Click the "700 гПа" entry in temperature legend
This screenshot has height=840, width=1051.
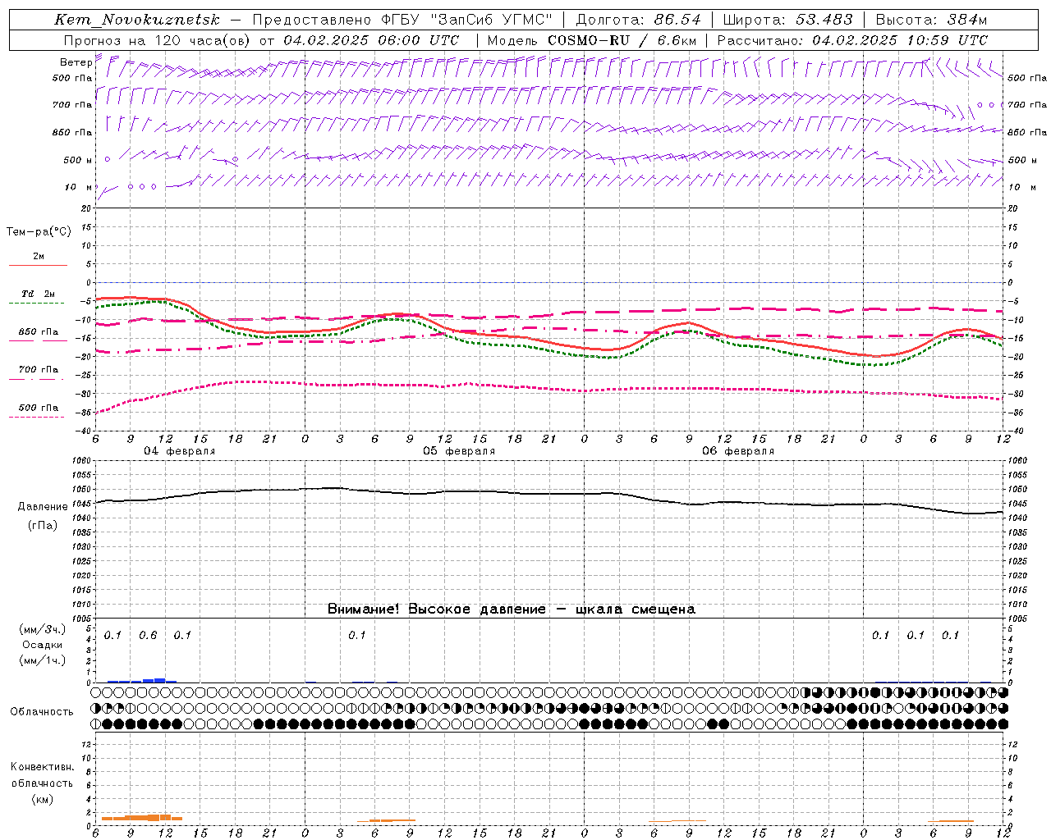pyautogui.click(x=39, y=369)
